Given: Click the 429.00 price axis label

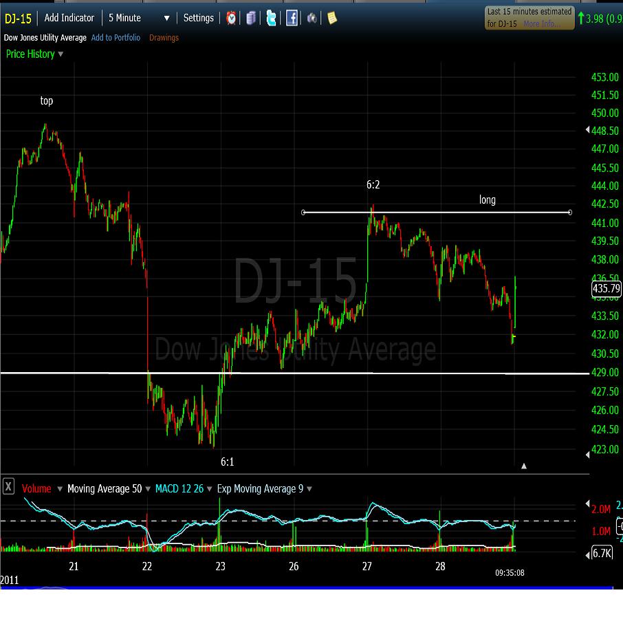Looking at the screenshot, I should [604, 373].
